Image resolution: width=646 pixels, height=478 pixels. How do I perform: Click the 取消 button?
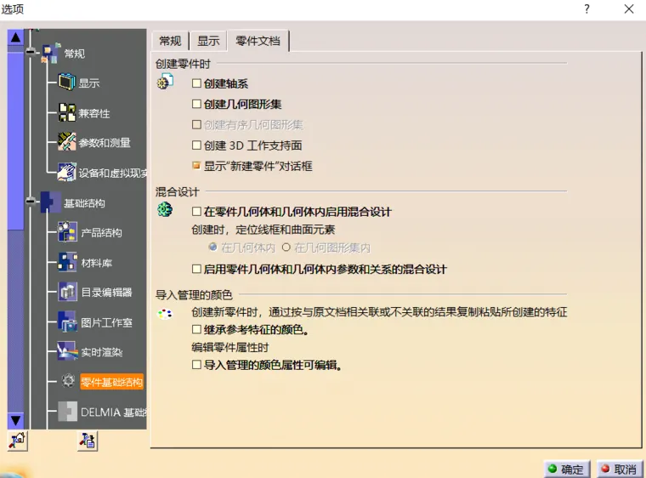point(620,469)
